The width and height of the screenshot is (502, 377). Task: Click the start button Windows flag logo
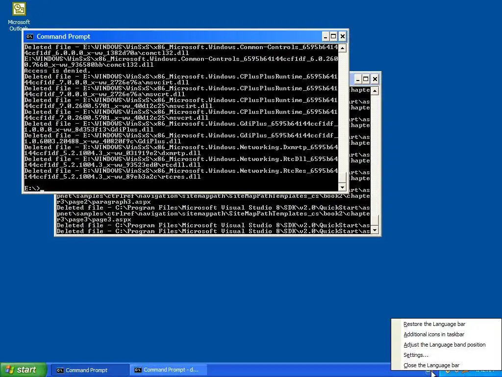pyautogui.click(x=10, y=370)
